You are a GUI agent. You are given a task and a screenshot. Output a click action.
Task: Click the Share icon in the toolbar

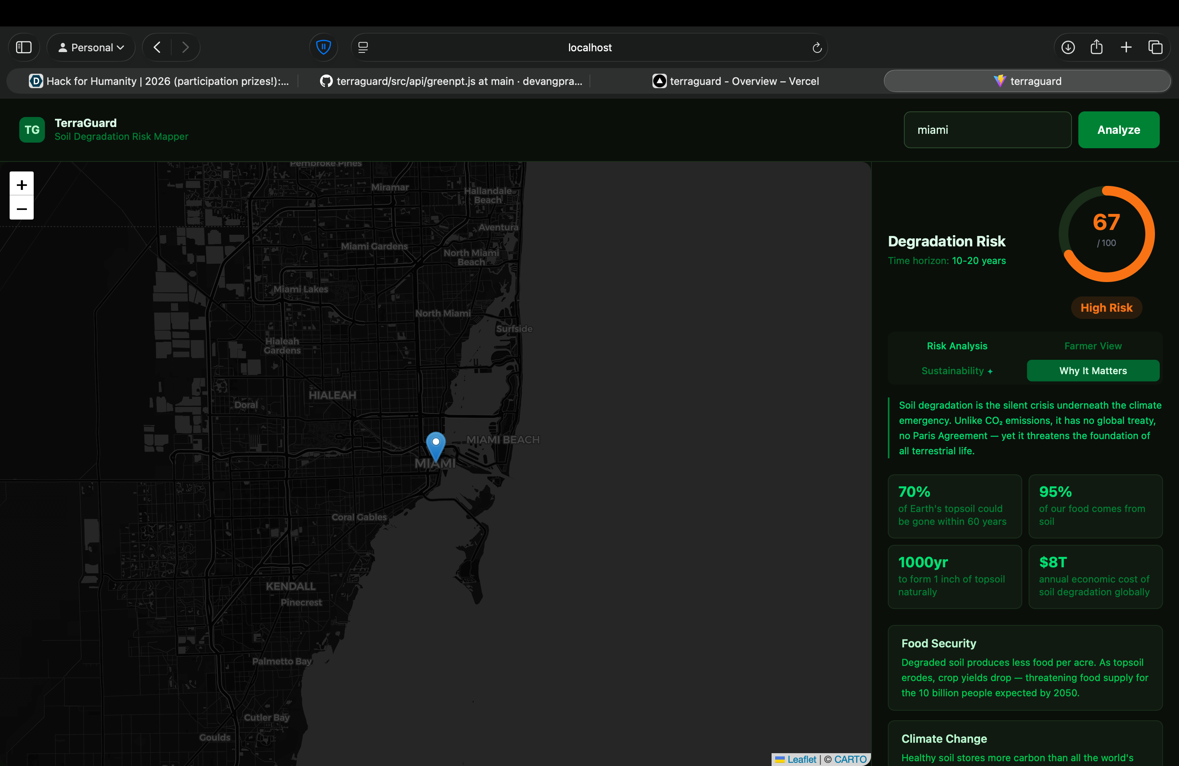click(x=1096, y=48)
